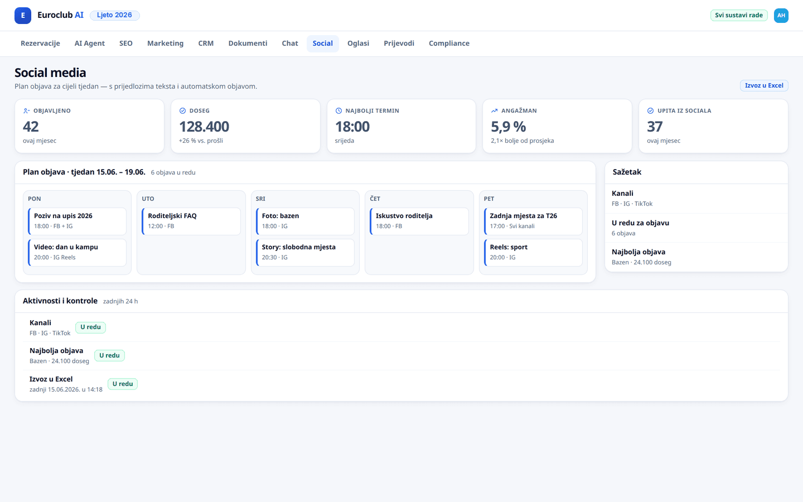
Task: Click the Euroclub E logo icon
Action: click(23, 16)
